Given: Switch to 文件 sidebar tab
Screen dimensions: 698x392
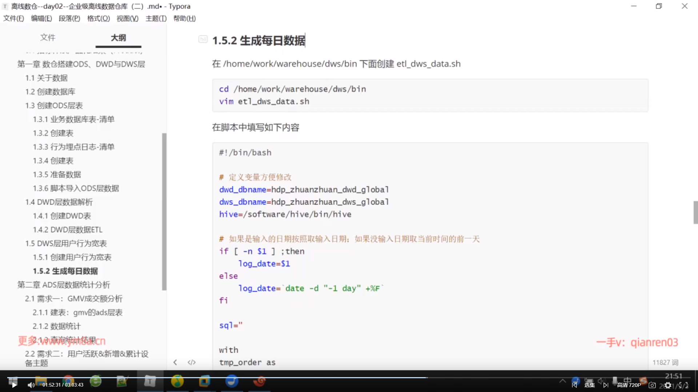Looking at the screenshot, I should (x=48, y=37).
